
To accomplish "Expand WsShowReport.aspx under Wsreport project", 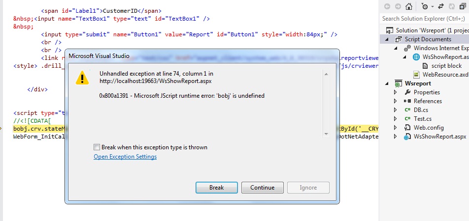I will pyautogui.click(x=396, y=137).
